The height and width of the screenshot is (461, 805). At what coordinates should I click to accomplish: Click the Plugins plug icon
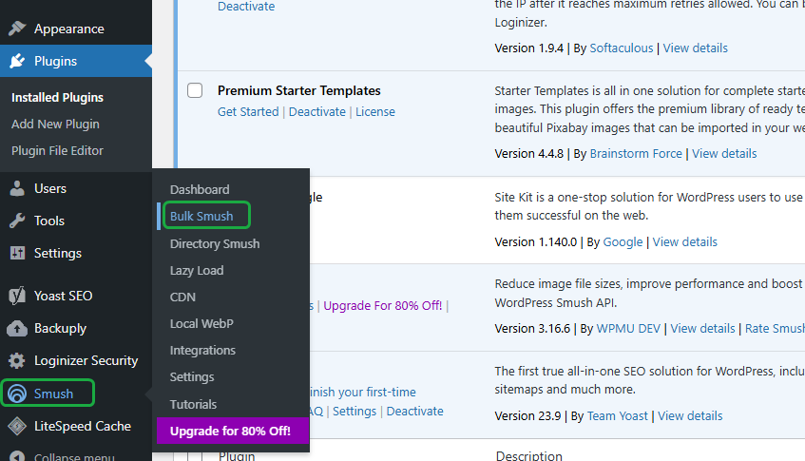pyautogui.click(x=17, y=61)
